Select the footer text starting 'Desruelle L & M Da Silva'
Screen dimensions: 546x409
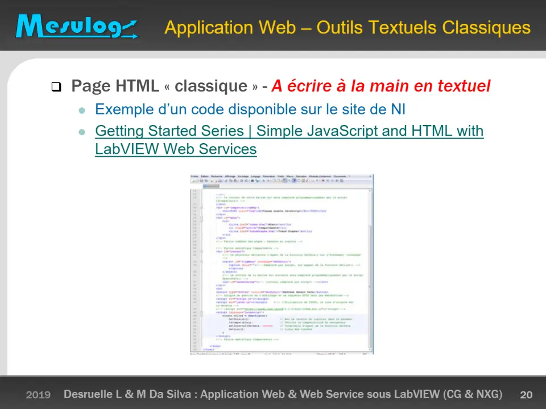(x=283, y=394)
